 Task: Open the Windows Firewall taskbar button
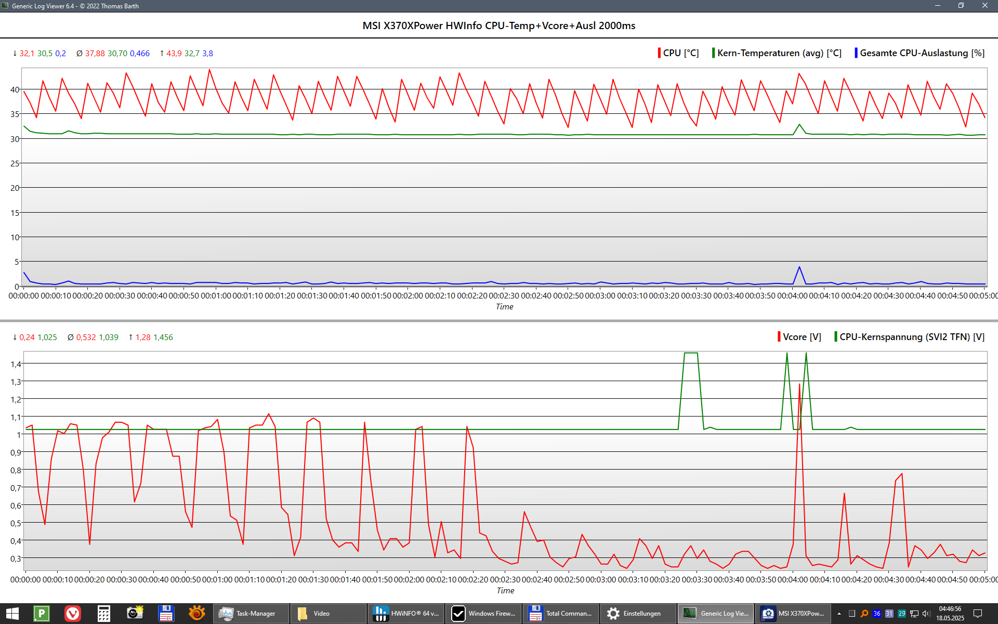483,614
